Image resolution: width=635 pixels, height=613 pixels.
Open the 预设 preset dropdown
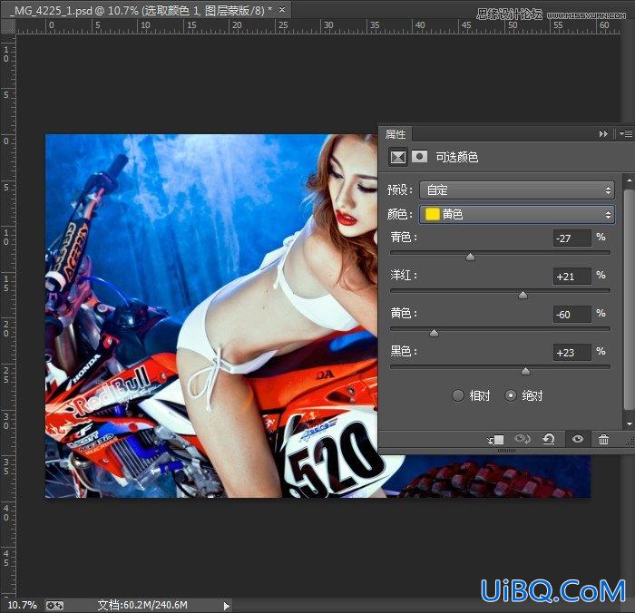click(x=517, y=190)
